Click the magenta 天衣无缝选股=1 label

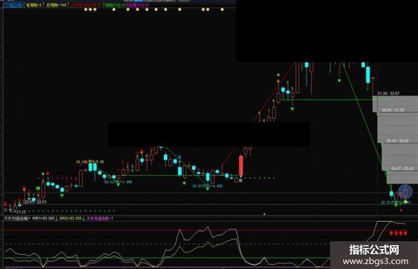[100, 218]
